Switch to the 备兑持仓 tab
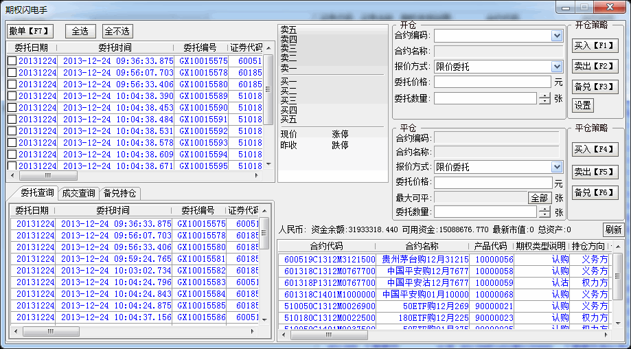 [x=119, y=194]
